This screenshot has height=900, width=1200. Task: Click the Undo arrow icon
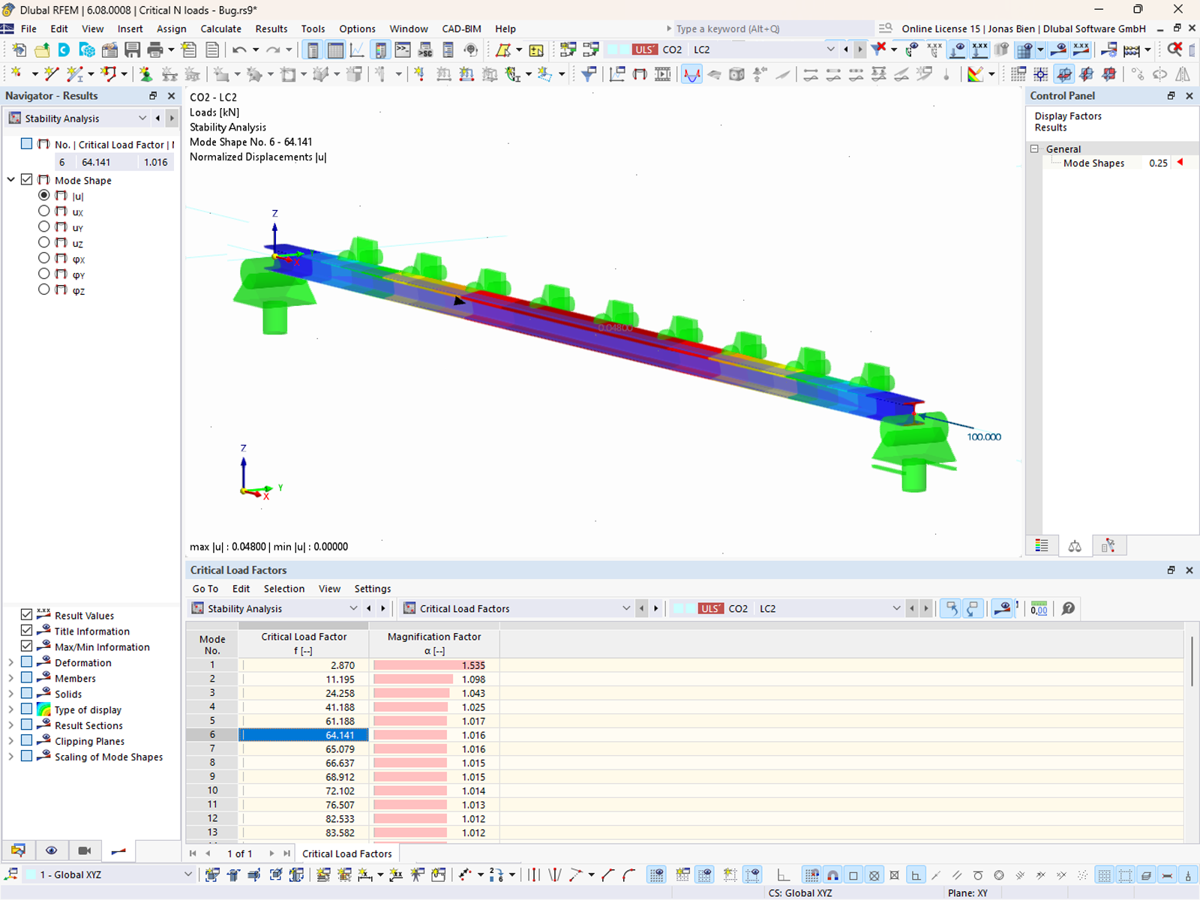pos(239,49)
